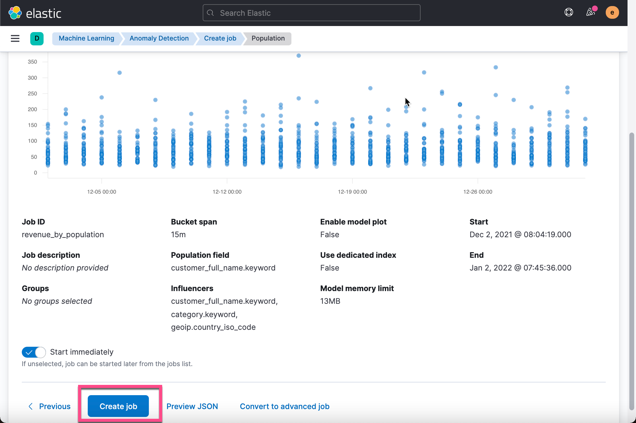Click into the Search Elastic field

pyautogui.click(x=311, y=13)
